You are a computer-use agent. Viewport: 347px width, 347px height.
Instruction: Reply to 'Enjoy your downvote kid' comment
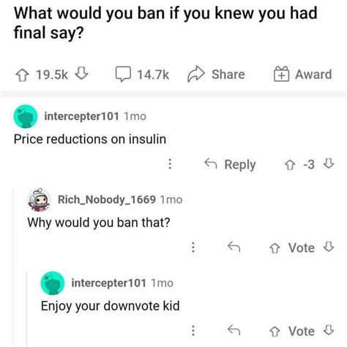pyautogui.click(x=234, y=330)
